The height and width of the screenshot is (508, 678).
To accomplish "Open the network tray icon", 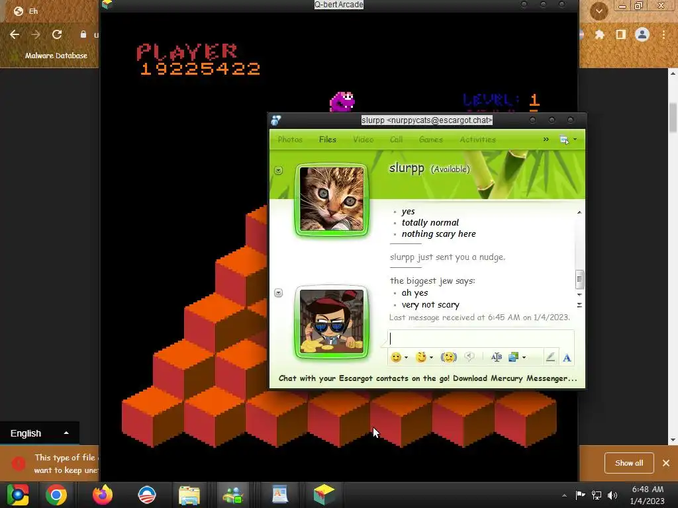I will pyautogui.click(x=597, y=495).
